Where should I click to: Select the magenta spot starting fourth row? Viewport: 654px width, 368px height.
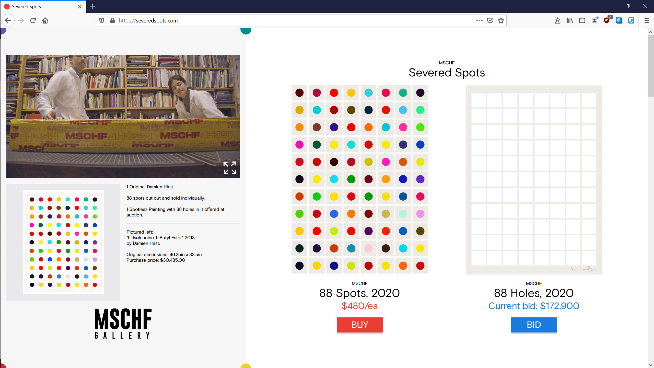299,145
